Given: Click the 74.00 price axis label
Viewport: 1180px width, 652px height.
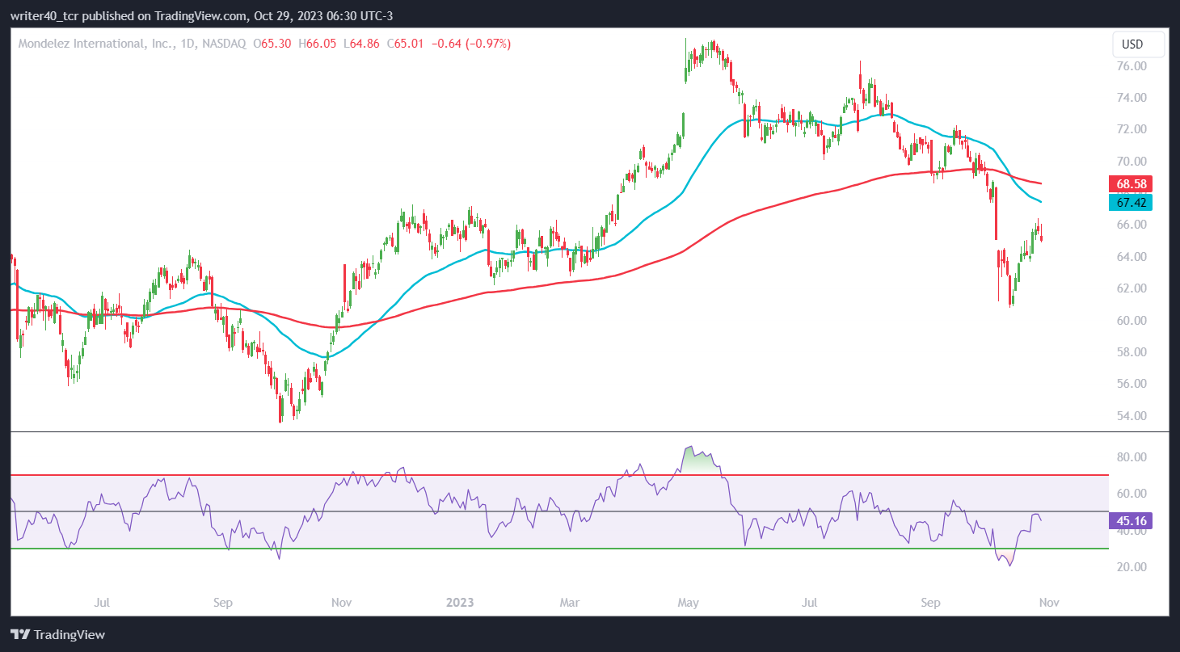Looking at the screenshot, I should 1132,98.
